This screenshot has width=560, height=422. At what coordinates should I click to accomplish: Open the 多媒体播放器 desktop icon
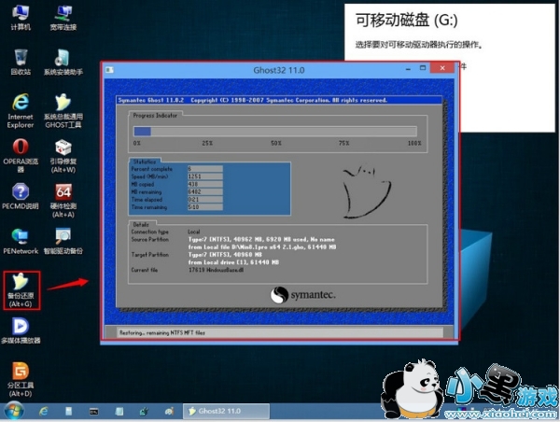(21, 331)
